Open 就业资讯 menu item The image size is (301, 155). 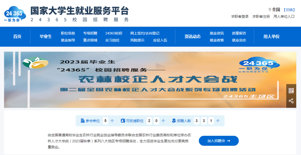(217, 33)
